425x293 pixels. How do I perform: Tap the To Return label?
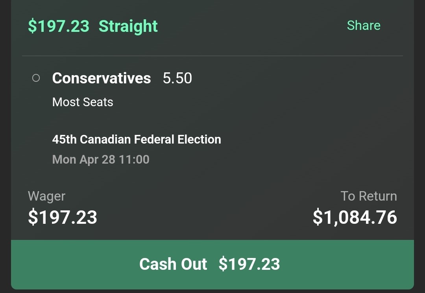368,196
